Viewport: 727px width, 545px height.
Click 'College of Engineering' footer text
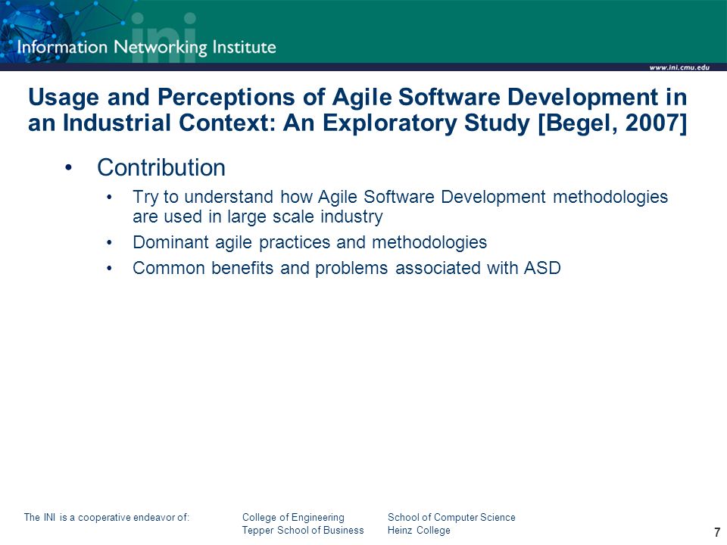coord(293,517)
